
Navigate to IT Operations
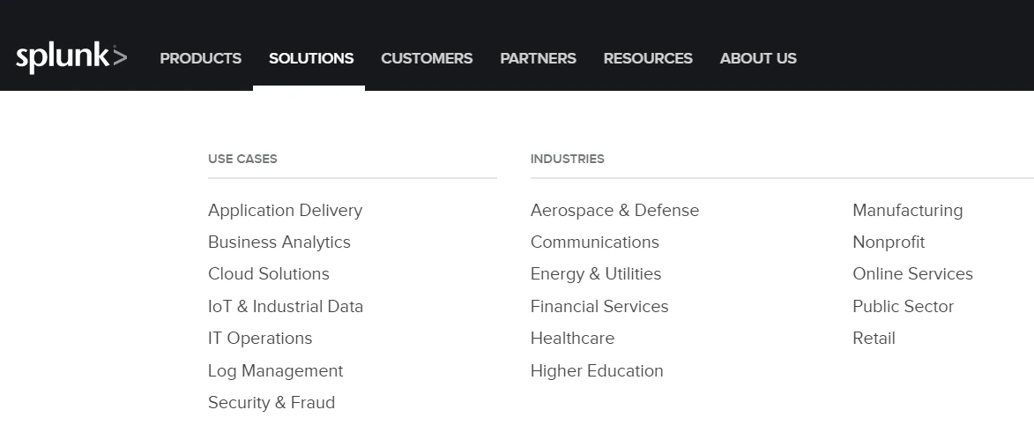pyautogui.click(x=259, y=338)
